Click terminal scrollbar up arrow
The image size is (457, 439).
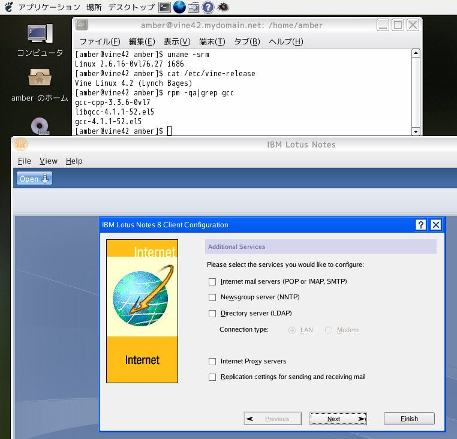[x=416, y=53]
